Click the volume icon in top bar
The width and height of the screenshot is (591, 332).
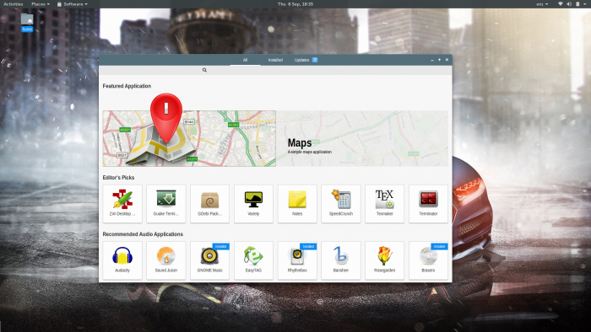coord(569,3)
